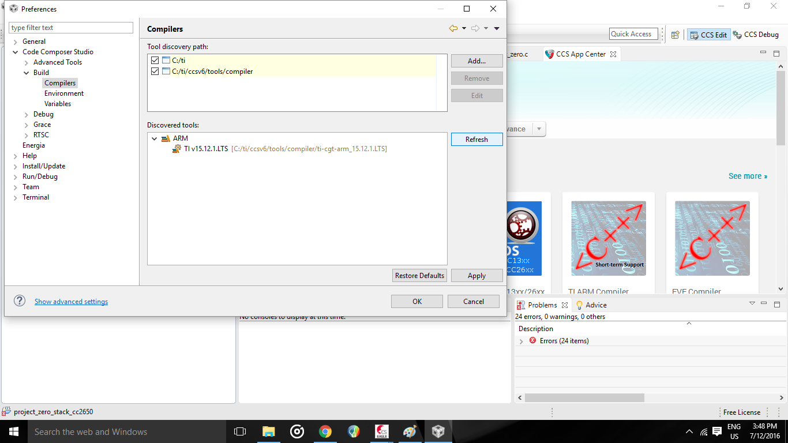Show hidden system tray icons
The height and width of the screenshot is (443, 788).
click(689, 431)
